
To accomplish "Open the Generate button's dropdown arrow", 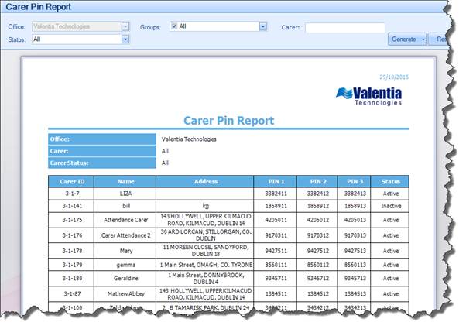I will [423, 39].
